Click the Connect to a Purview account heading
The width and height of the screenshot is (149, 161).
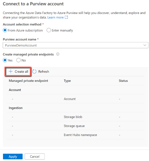tap(33, 4)
